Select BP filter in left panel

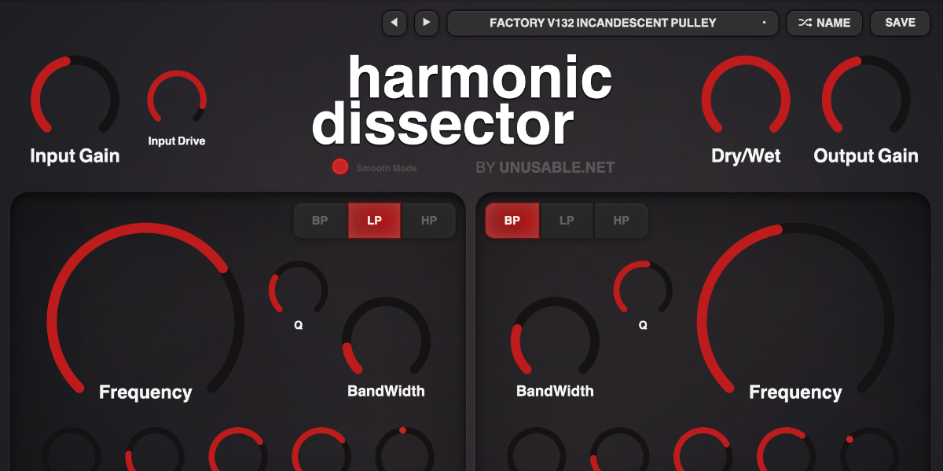[x=320, y=221]
